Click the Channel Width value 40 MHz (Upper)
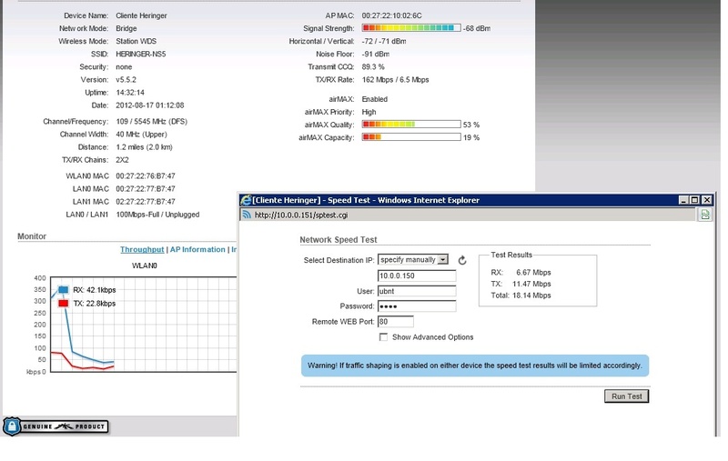Viewport: 728px width, 461px height. click(x=141, y=135)
